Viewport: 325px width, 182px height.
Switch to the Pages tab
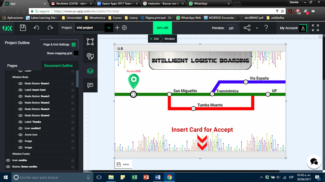pos(12,66)
